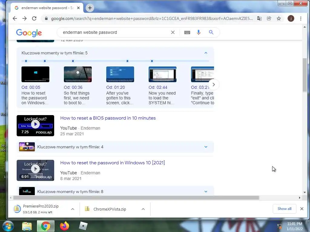Play the 6:01 Windows 10 video preview
The image size is (310, 232).
click(x=35, y=170)
